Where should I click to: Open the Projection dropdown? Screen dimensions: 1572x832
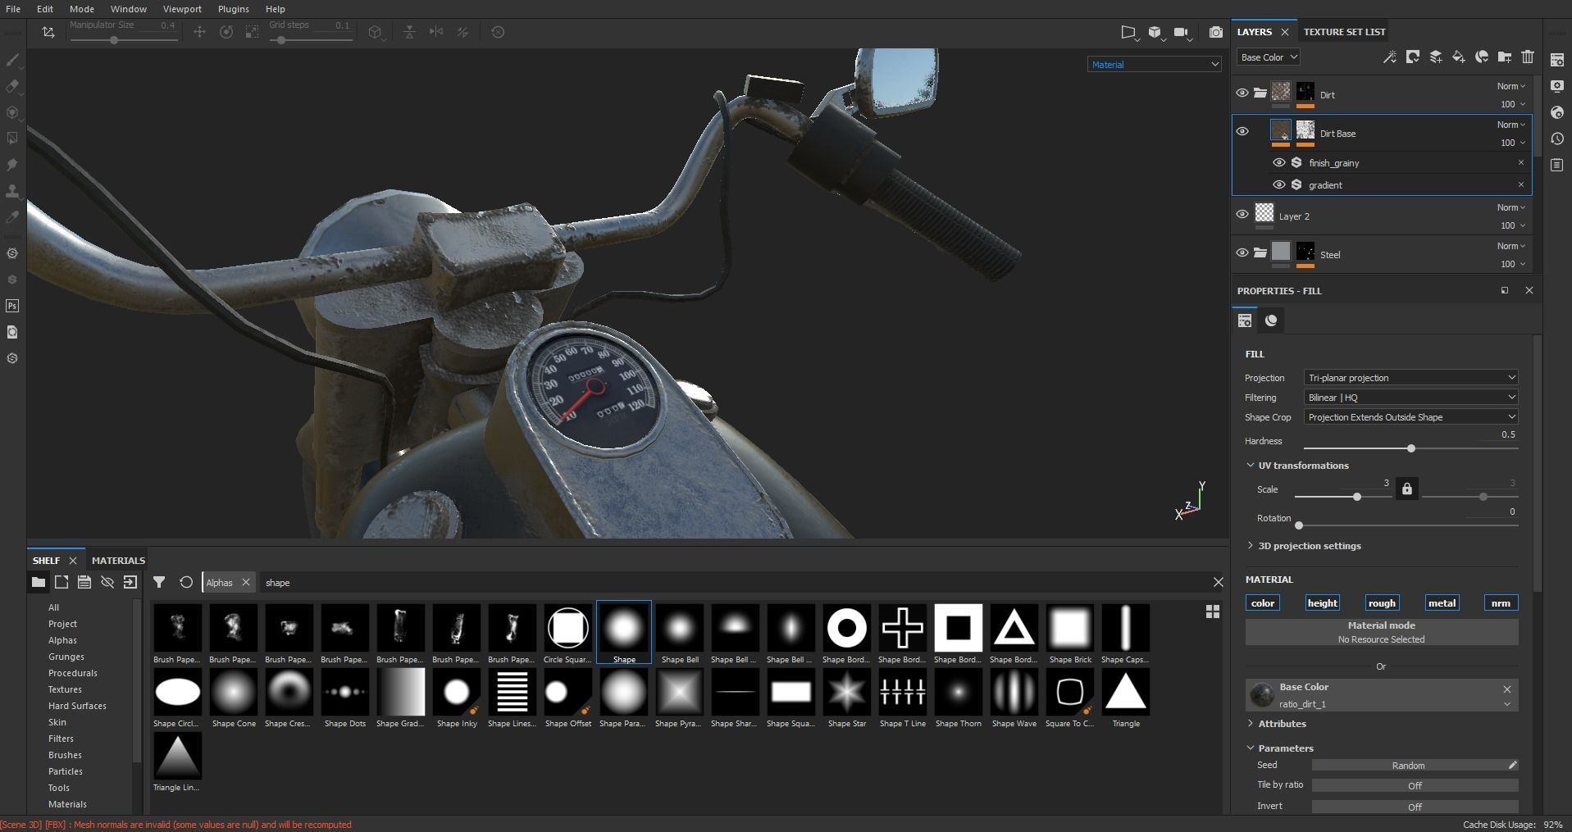coord(1410,378)
